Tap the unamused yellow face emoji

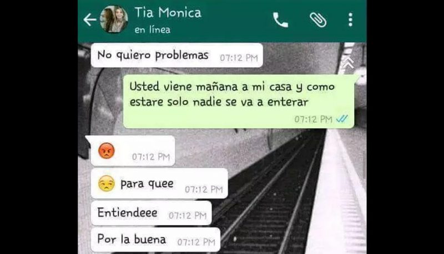(107, 184)
